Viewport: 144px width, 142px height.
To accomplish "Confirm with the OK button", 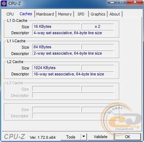I will pyautogui.click(x=128, y=137).
